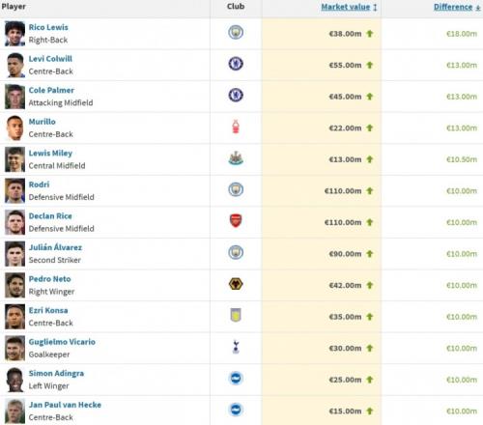Open Rico Lewis player profile link
Image resolution: width=483 pixels, height=425 pixels.
pyautogui.click(x=48, y=27)
